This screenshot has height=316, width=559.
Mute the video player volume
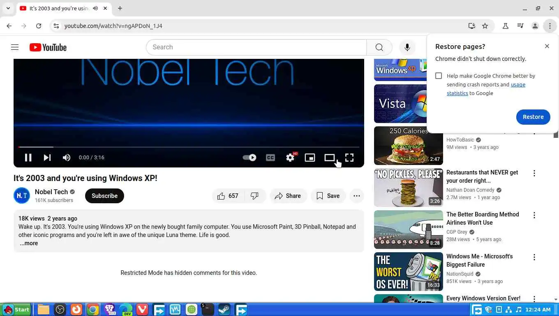click(x=67, y=158)
